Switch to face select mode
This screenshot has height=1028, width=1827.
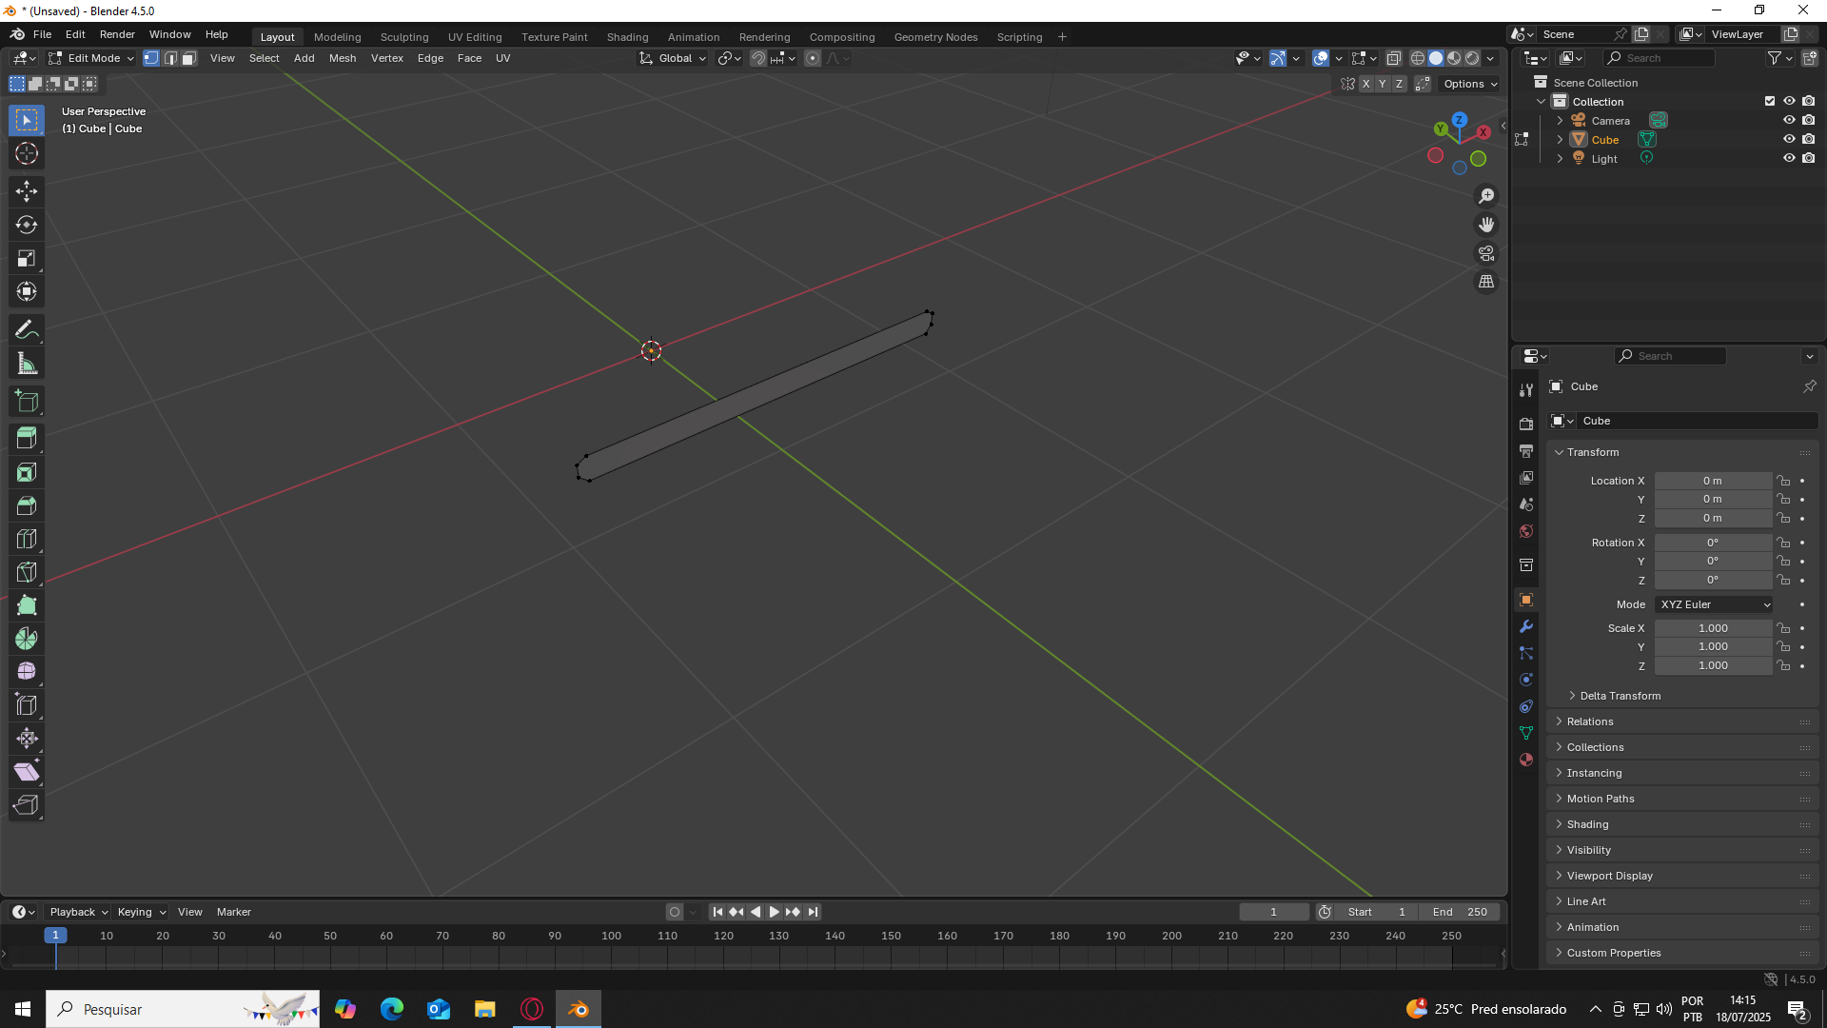click(188, 58)
